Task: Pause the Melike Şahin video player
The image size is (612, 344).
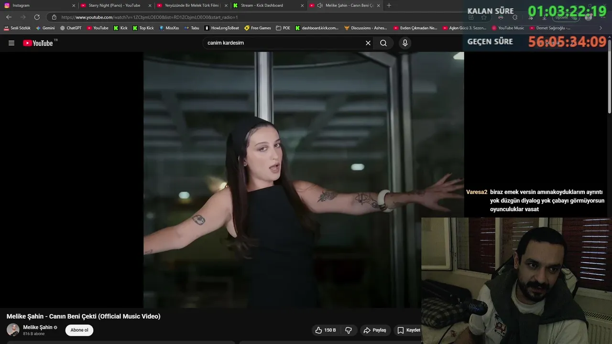Action: pos(304,180)
